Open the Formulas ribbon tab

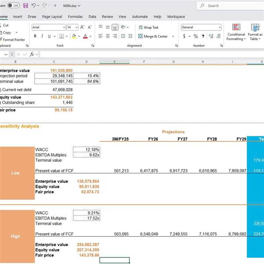75,17
